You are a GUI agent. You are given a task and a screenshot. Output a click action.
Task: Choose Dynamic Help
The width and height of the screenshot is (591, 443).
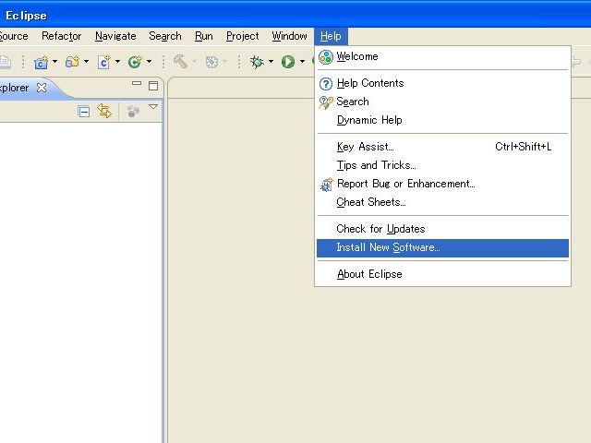[x=442, y=120]
